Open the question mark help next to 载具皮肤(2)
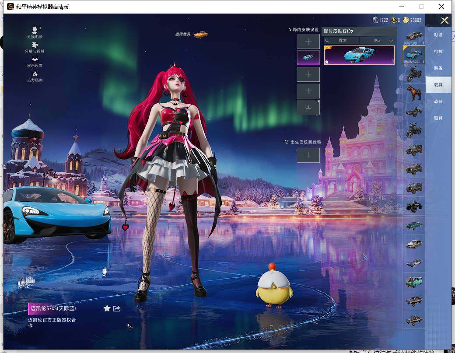This screenshot has height=353, width=455. [x=351, y=31]
